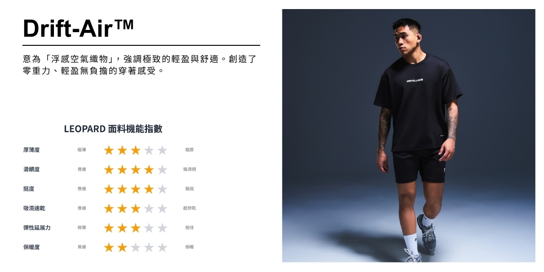This screenshot has height=272, width=544.
Task: Select the third gold star in 吸濕速乾 row
Action: click(136, 209)
